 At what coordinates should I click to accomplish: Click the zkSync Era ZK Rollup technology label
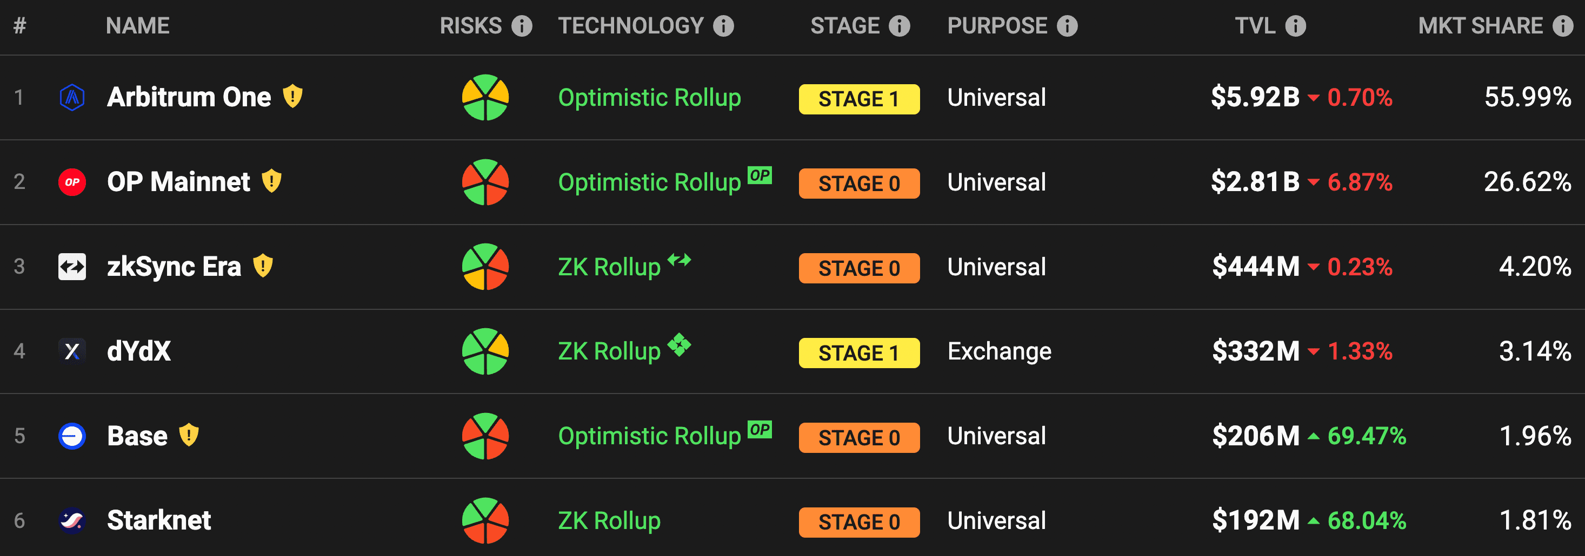[x=609, y=267]
